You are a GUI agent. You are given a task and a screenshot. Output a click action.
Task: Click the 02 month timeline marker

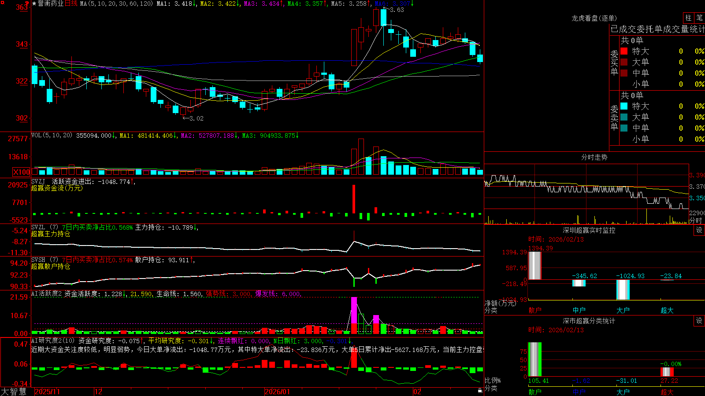[417, 392]
